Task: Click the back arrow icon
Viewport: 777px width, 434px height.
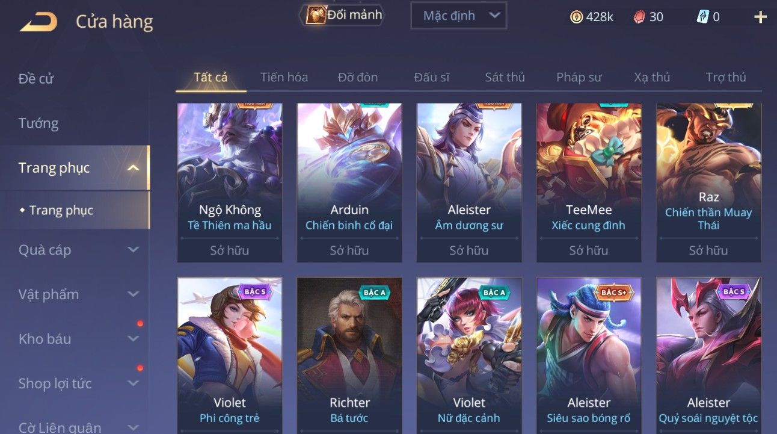Action: (x=38, y=22)
